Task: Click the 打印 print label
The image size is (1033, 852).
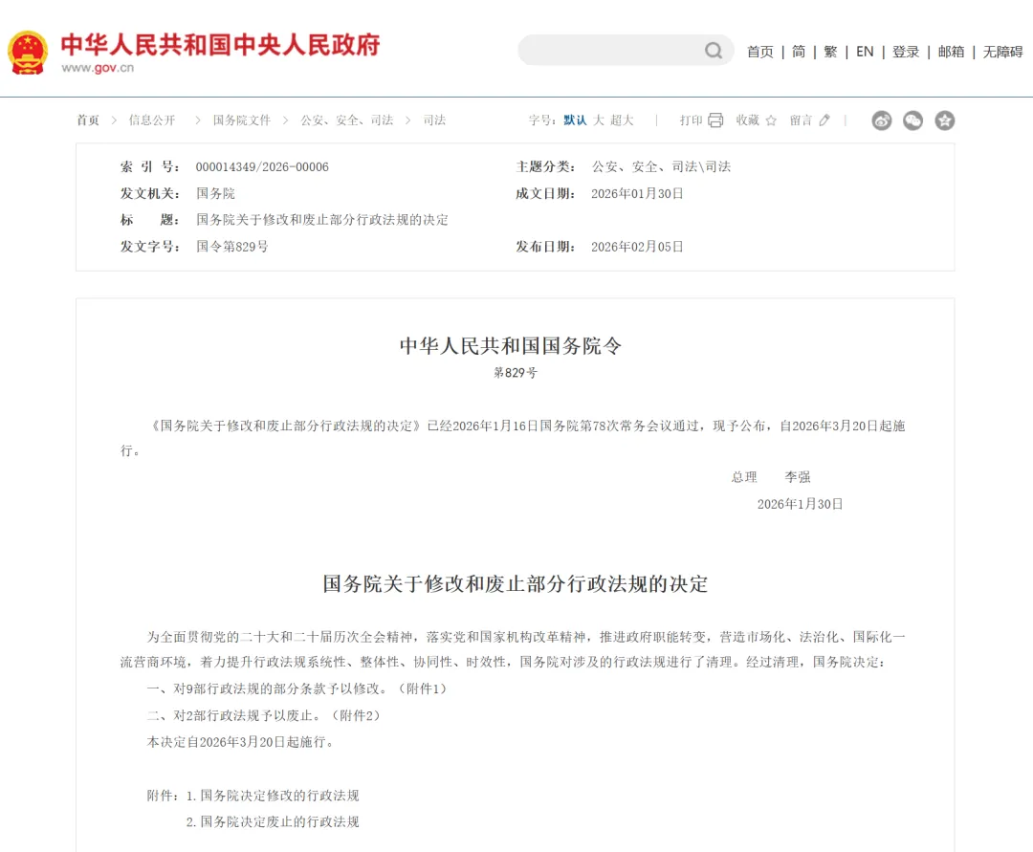Action: pyautogui.click(x=692, y=120)
